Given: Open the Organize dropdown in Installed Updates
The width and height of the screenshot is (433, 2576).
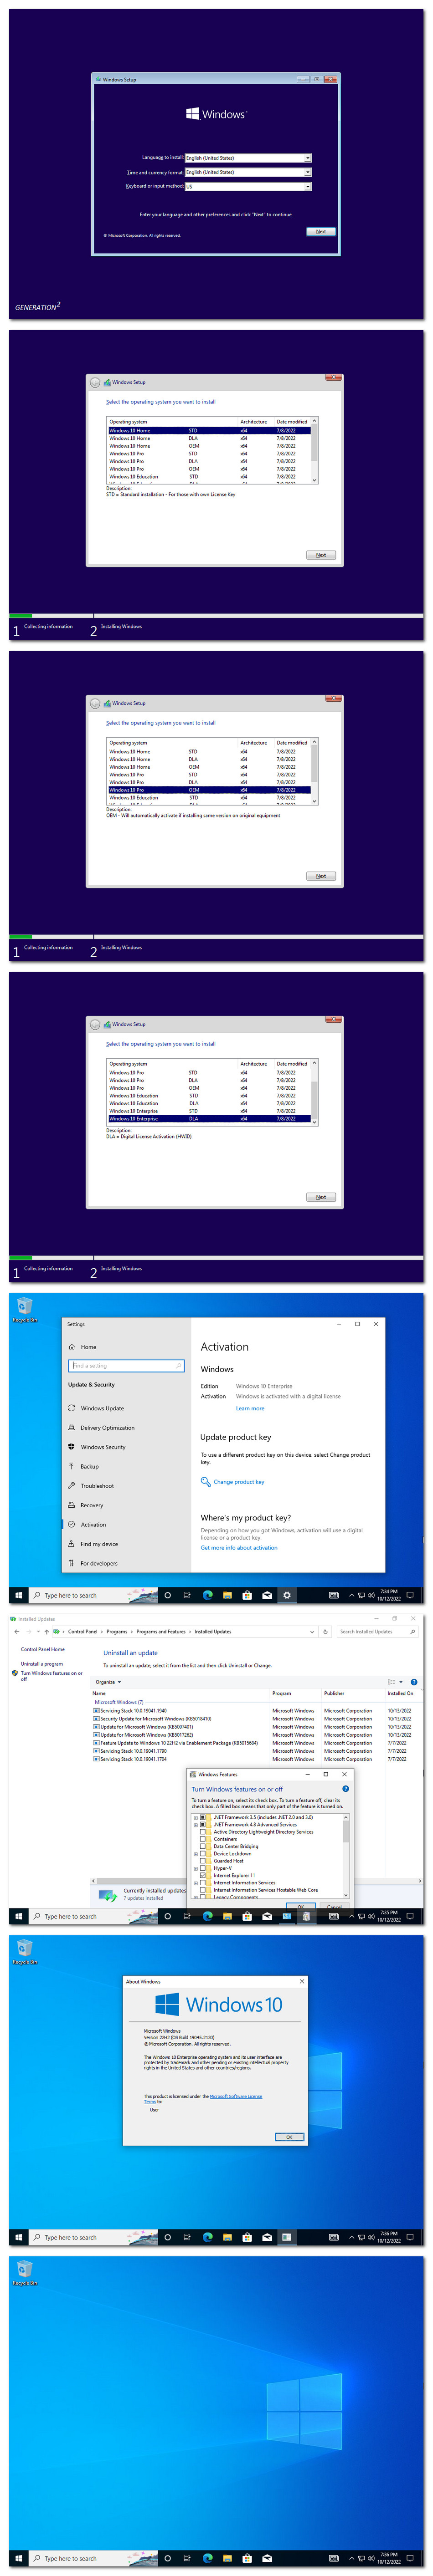Looking at the screenshot, I should pos(108,1682).
